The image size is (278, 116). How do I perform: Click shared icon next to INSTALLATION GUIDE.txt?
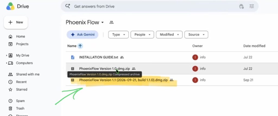[x=122, y=57]
